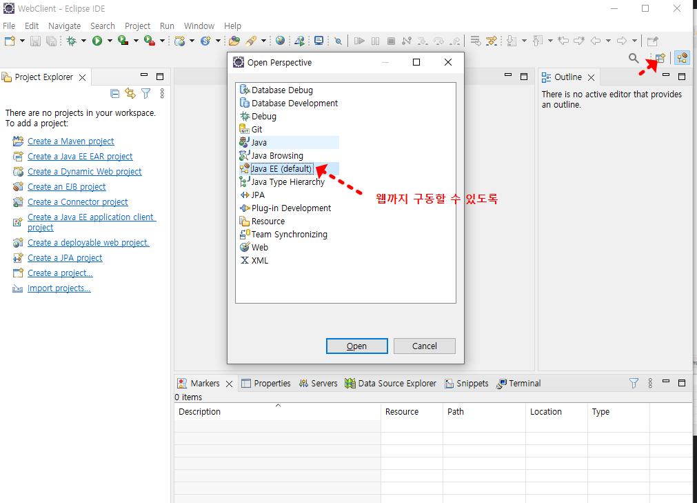Click the Search flashlight toolbar icon
The image size is (697, 503).
click(x=251, y=41)
